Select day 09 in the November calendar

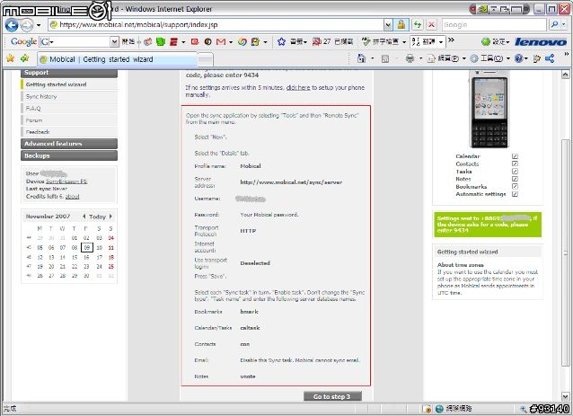(x=86, y=247)
